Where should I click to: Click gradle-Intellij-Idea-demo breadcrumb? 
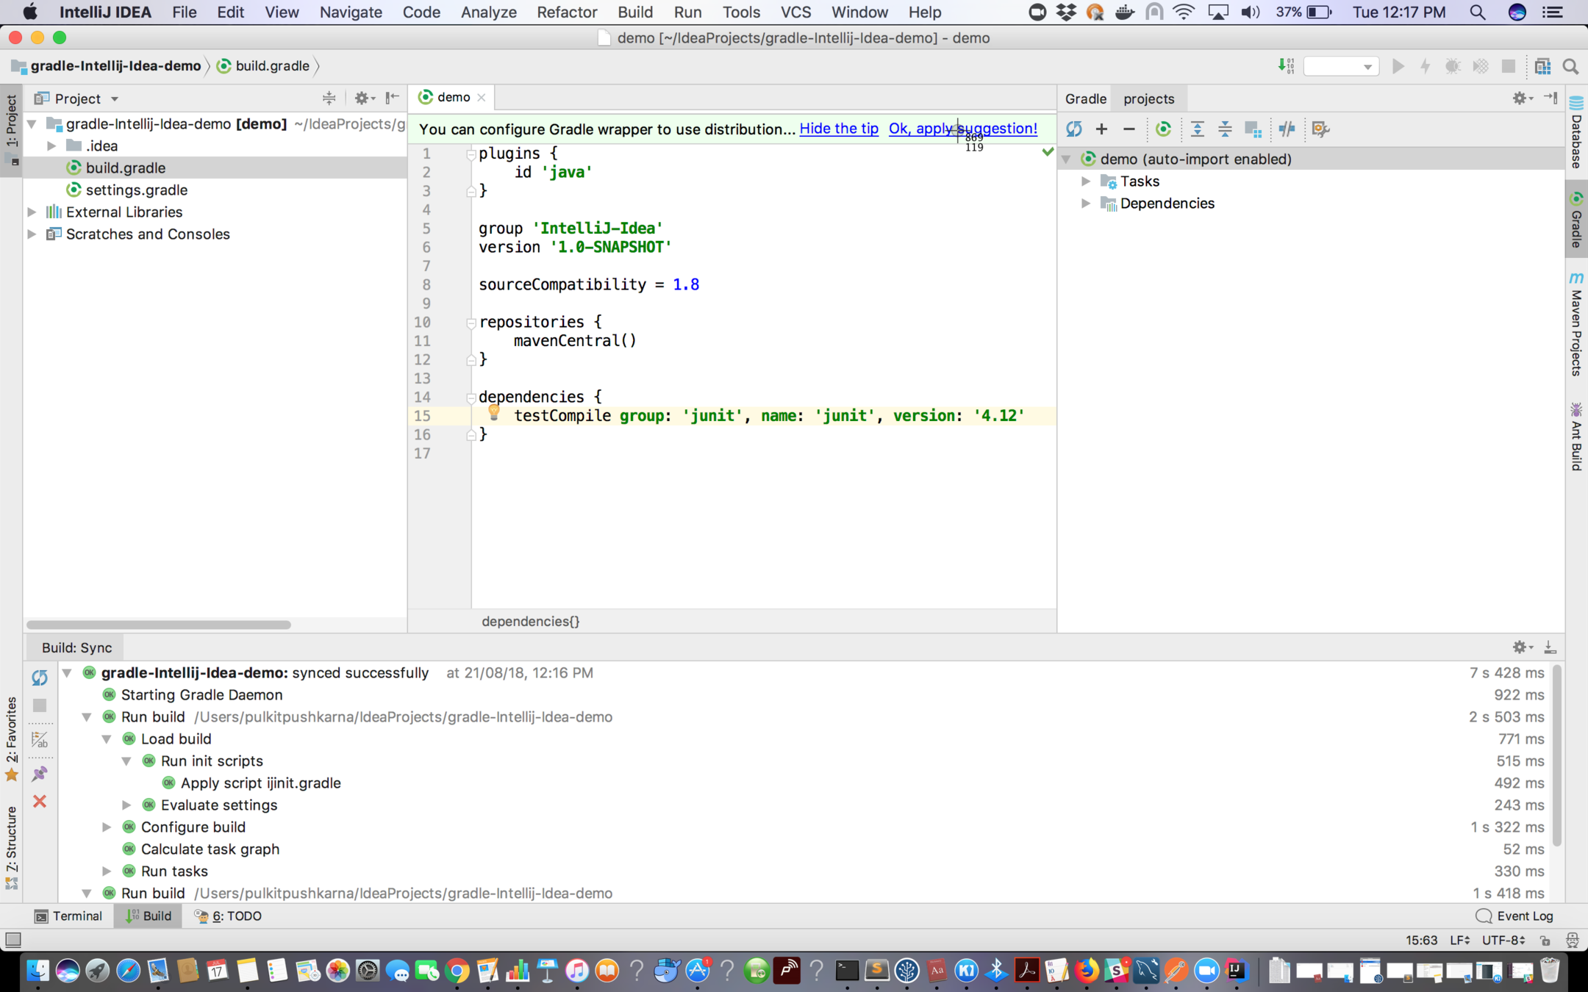(107, 65)
